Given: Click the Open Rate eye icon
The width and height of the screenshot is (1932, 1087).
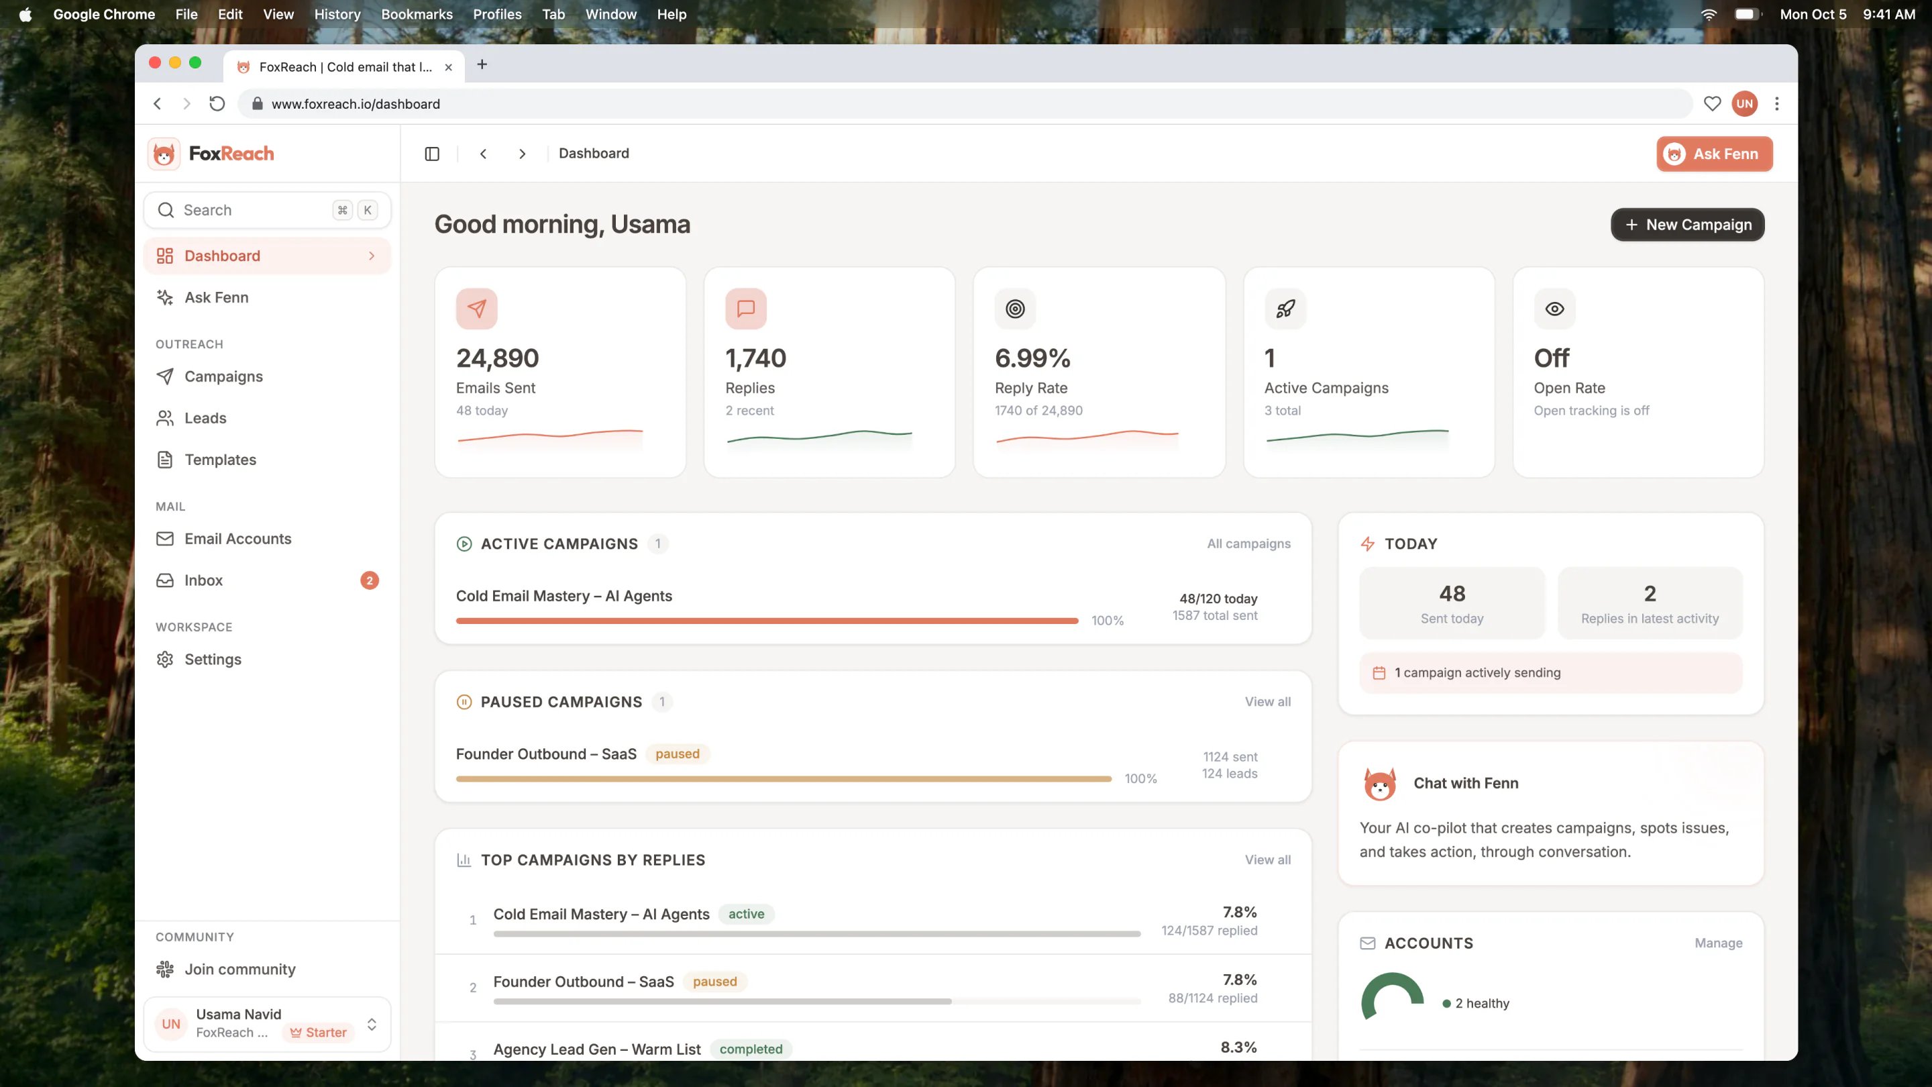Looking at the screenshot, I should coord(1554,309).
